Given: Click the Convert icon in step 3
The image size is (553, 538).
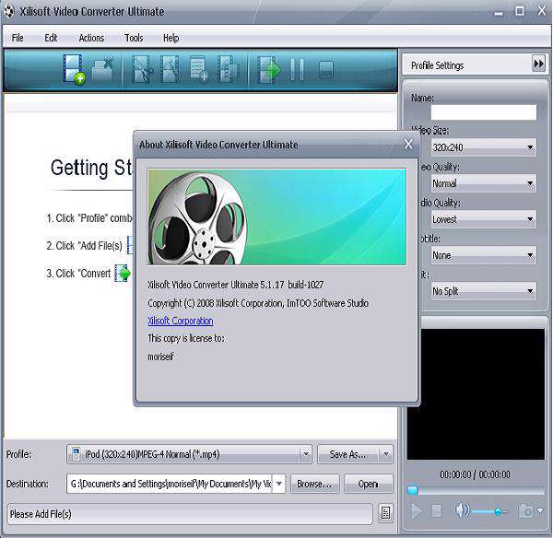Looking at the screenshot, I should pos(123,274).
